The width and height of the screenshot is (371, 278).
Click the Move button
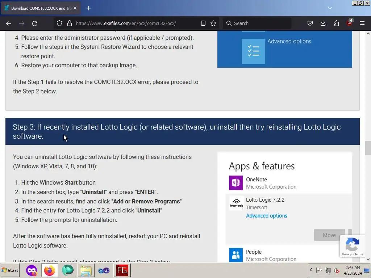tap(329, 235)
